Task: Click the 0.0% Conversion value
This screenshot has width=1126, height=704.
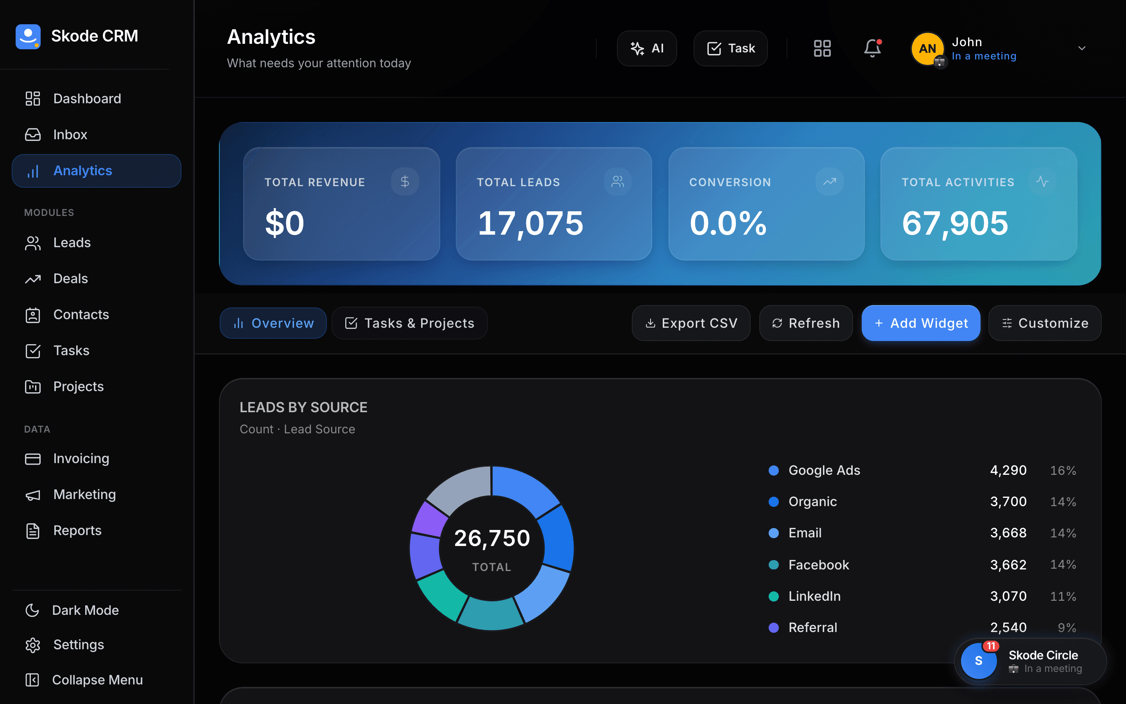Action: [x=728, y=223]
